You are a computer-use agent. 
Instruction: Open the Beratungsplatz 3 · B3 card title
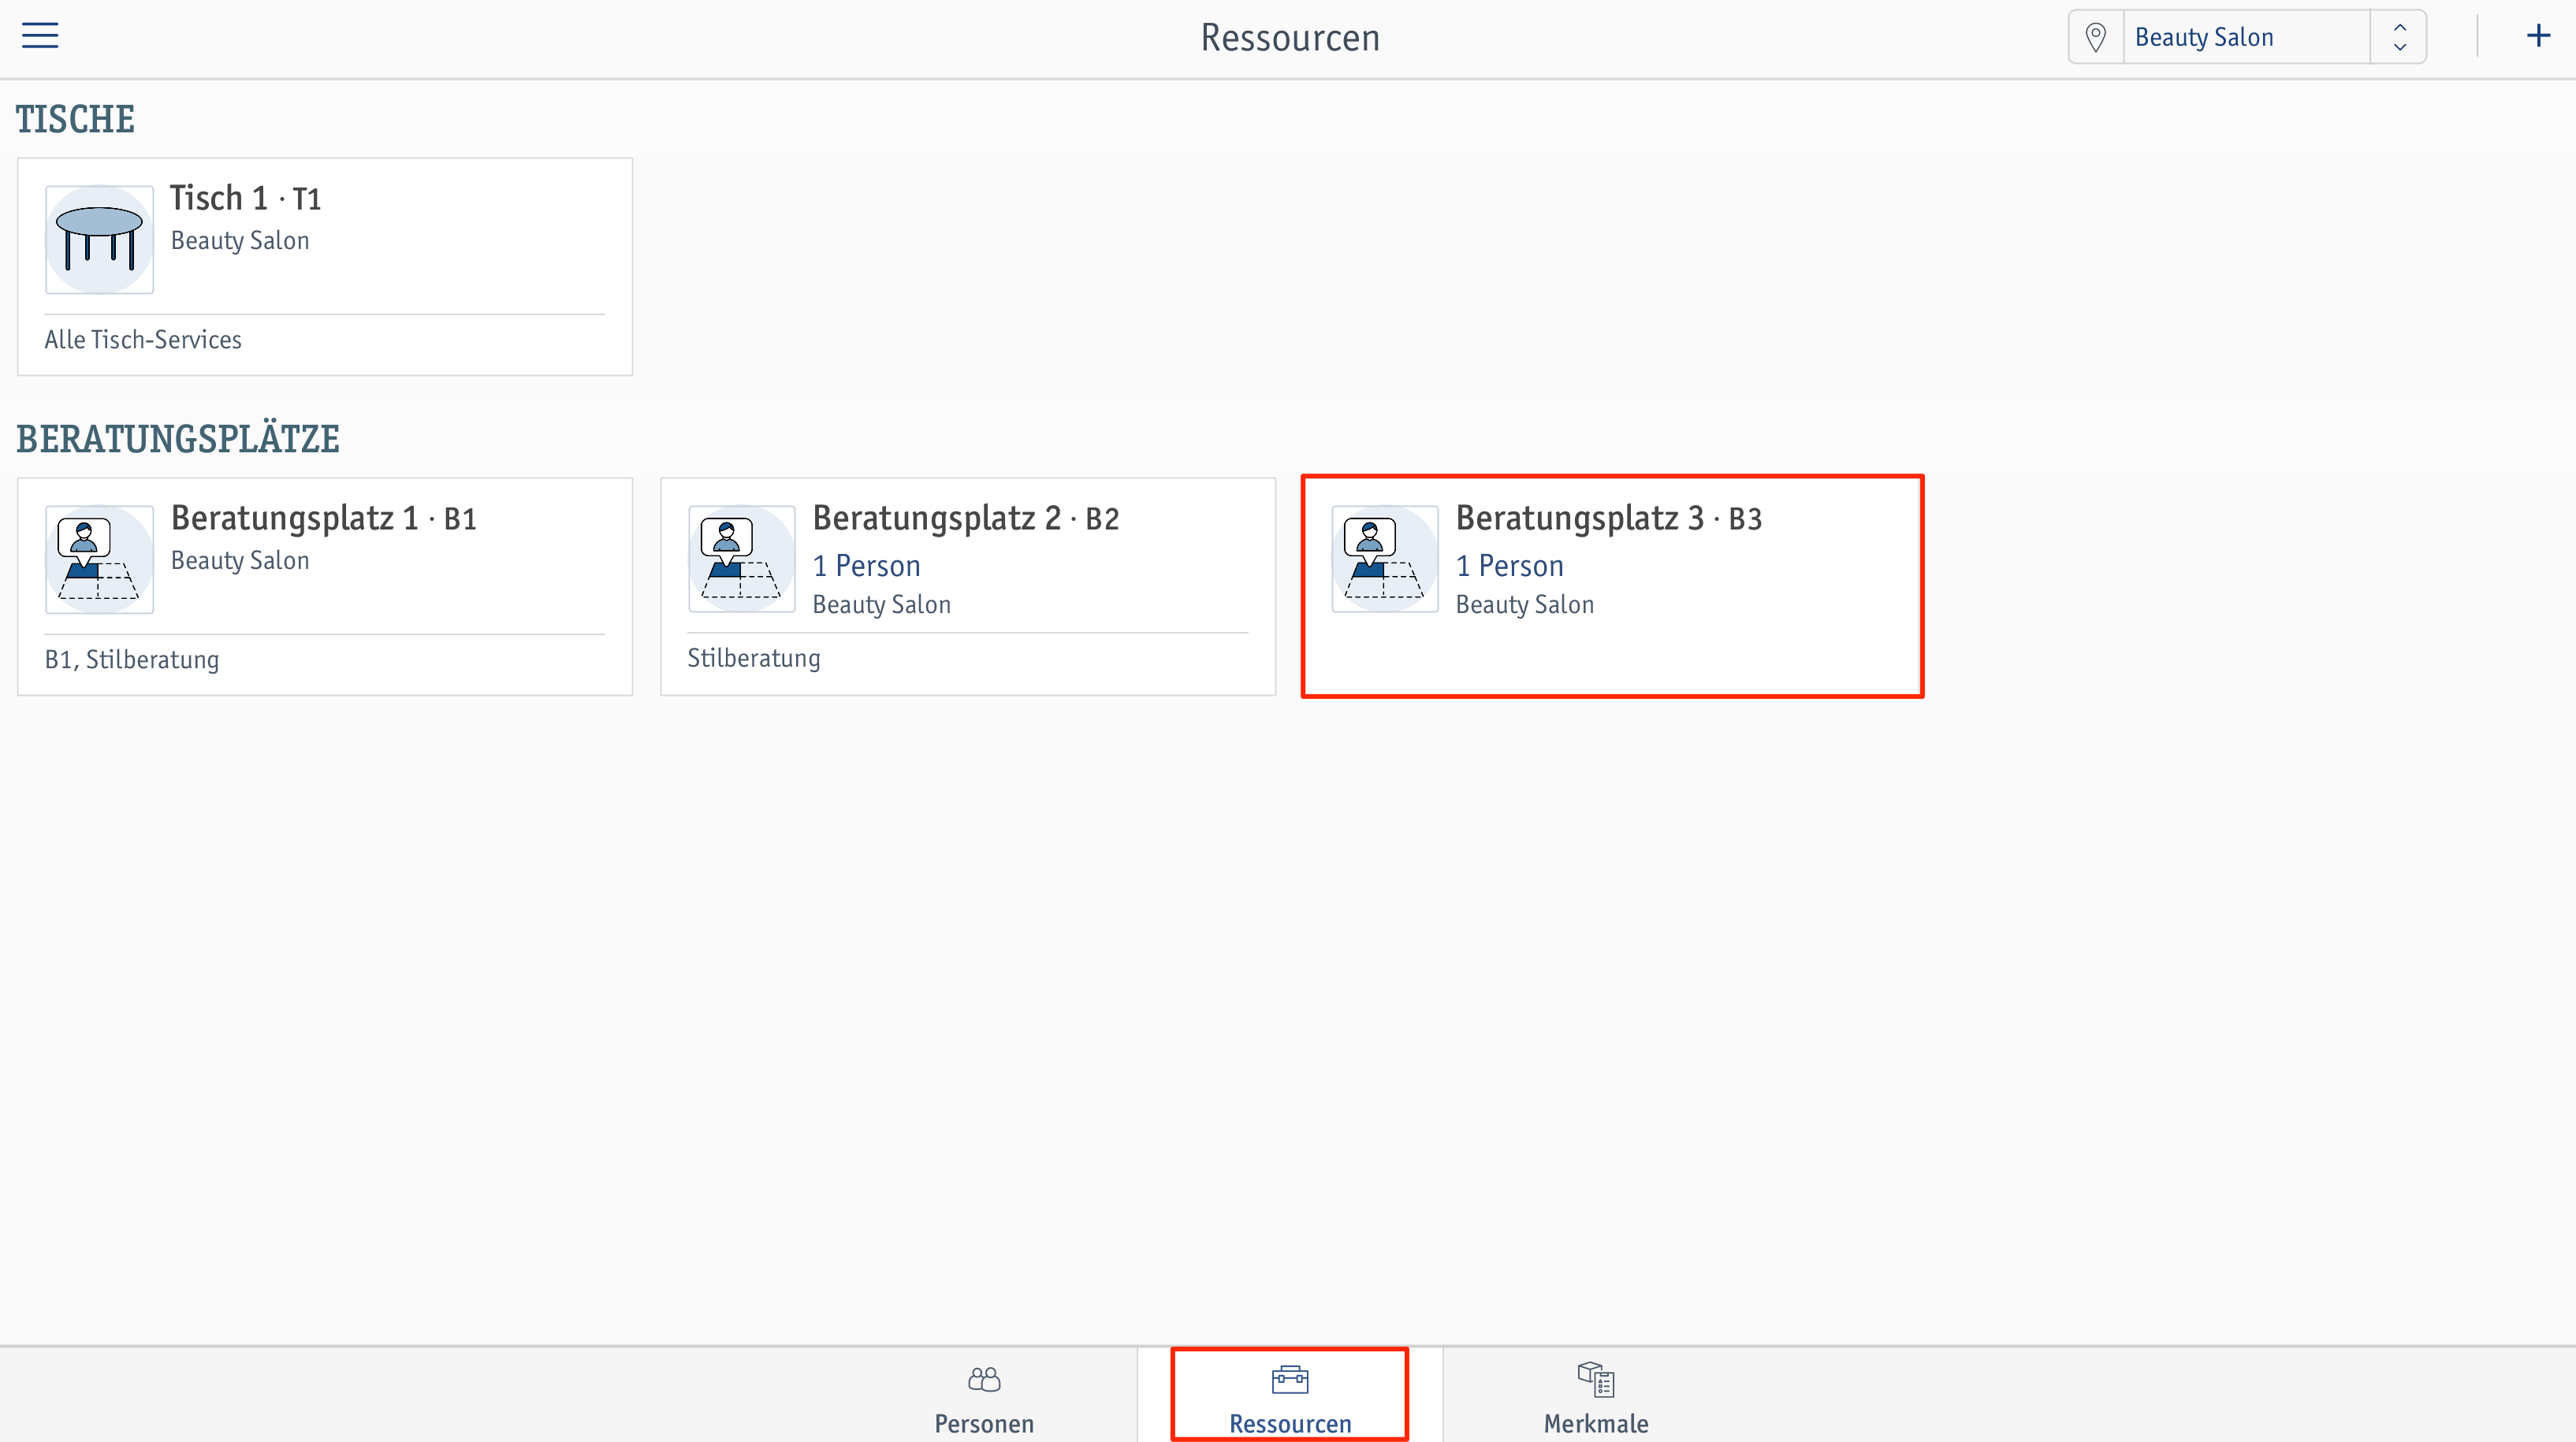click(1609, 518)
